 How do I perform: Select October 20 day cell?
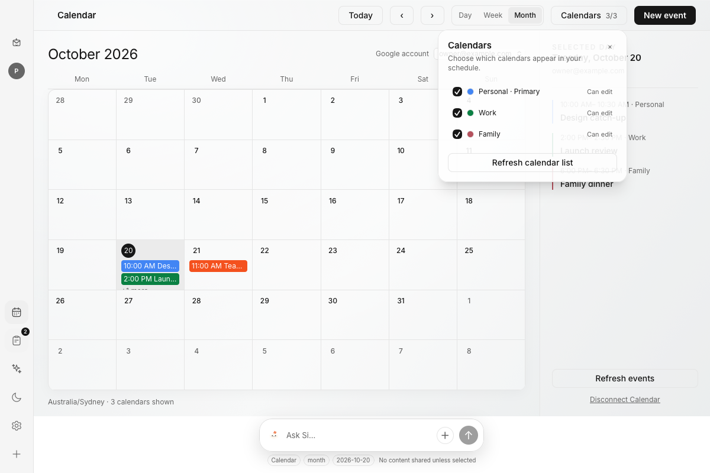tap(150, 265)
